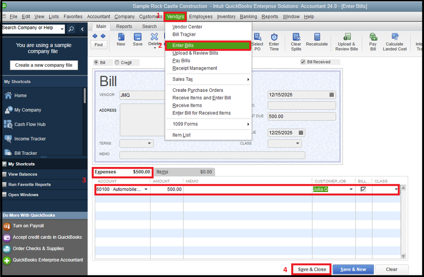The width and height of the screenshot is (424, 277).
Task: Click the Save floppy disk icon
Action: click(138, 37)
